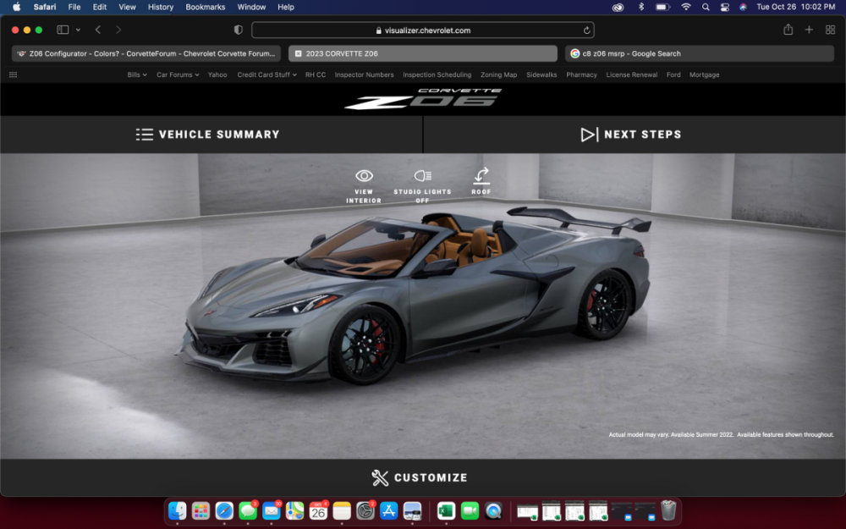Open the Window menu
846x529 pixels.
point(251,7)
